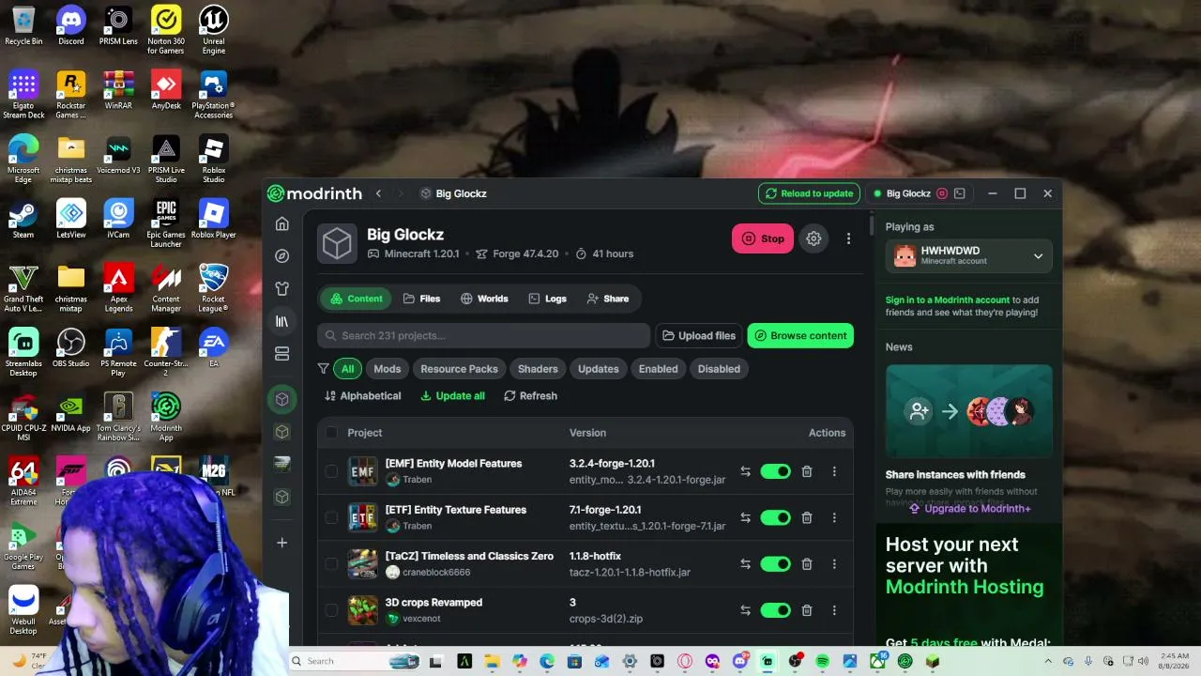Screen dimensions: 1201x676
Task: Switch to the Files tab
Action: click(421, 299)
